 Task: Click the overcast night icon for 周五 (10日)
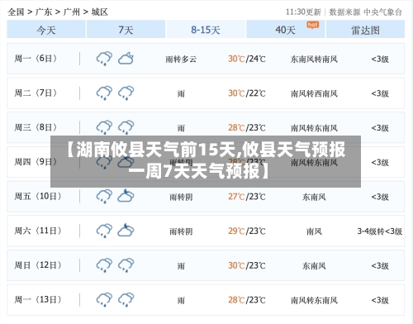point(126,196)
